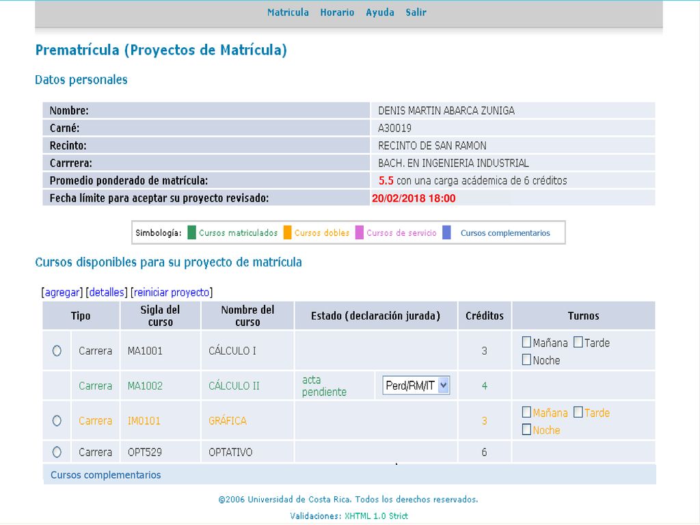Click the name DENIS MARTIN ABARCA ZUNIGA

446,111
